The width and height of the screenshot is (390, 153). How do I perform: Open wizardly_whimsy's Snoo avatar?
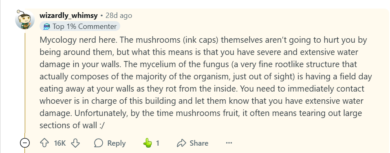pyautogui.click(x=25, y=20)
